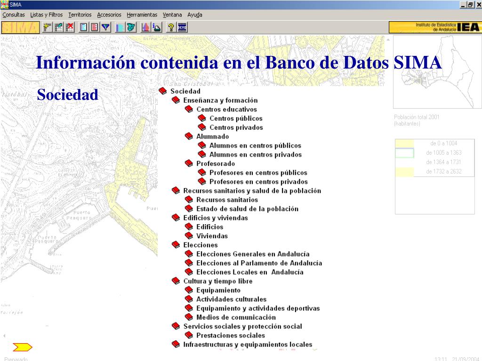Click the yellow arrow at bottom left
This screenshot has width=482, height=361.
coord(23,347)
